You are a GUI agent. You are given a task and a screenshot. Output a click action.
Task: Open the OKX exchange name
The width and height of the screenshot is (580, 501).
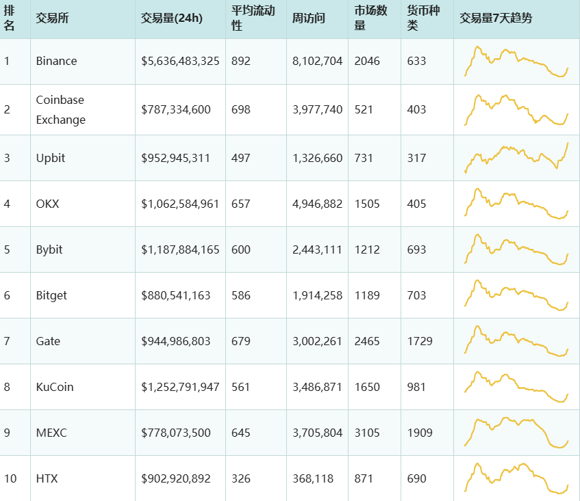coord(47,204)
